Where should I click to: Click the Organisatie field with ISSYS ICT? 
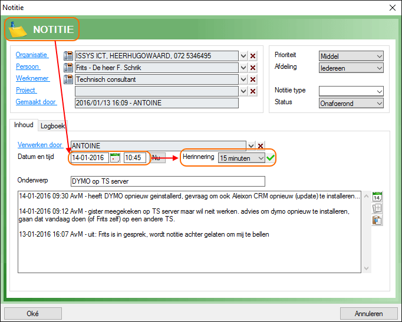pyautogui.click(x=157, y=56)
